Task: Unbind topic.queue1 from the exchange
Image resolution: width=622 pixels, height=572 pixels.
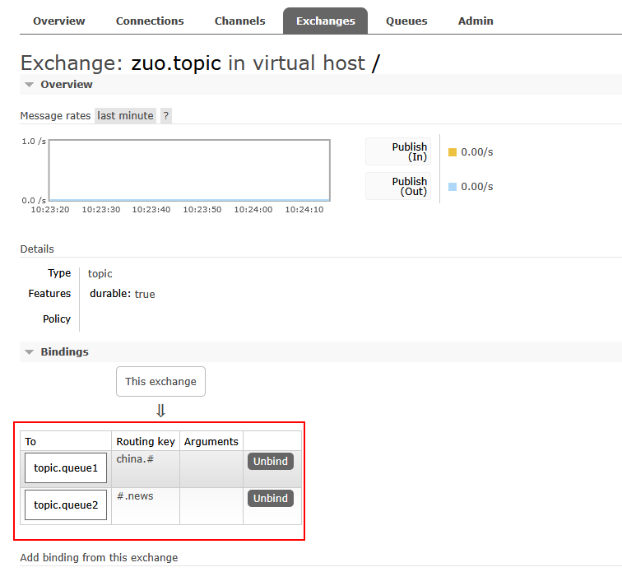Action: tap(270, 462)
